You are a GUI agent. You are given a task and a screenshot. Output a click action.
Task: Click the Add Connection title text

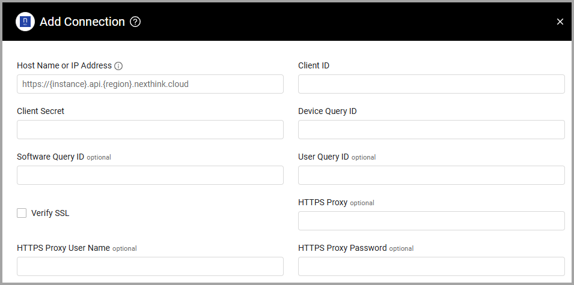82,22
